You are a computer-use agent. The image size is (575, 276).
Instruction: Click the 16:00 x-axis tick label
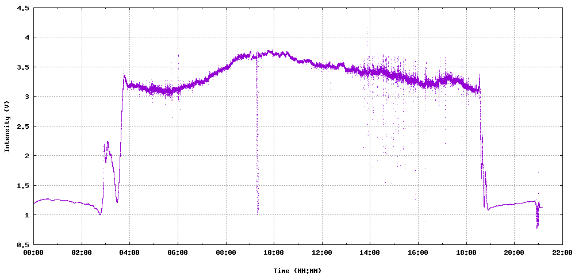pyautogui.click(x=418, y=253)
